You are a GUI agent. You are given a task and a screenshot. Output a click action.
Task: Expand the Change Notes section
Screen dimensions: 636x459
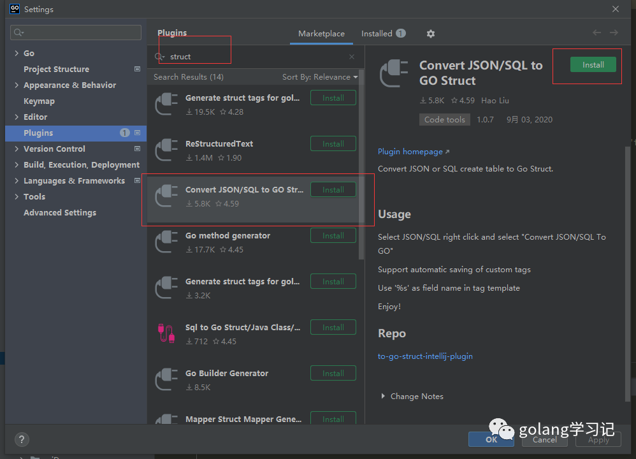click(x=383, y=396)
